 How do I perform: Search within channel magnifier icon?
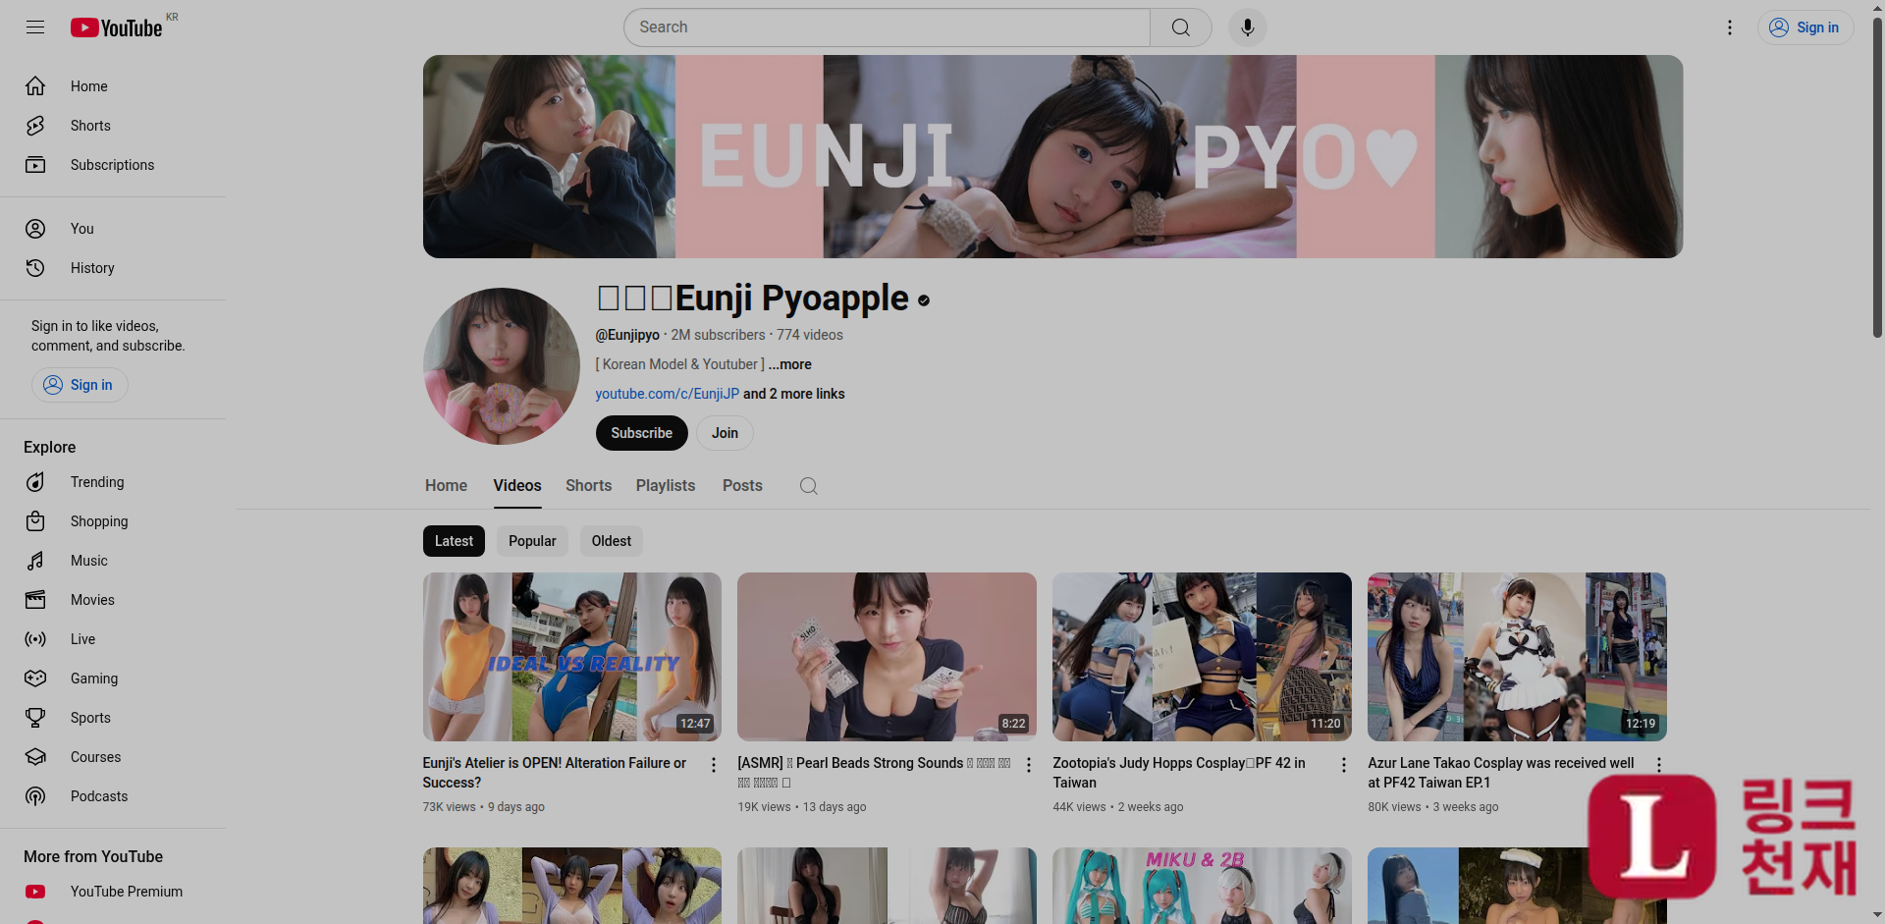pyautogui.click(x=809, y=486)
